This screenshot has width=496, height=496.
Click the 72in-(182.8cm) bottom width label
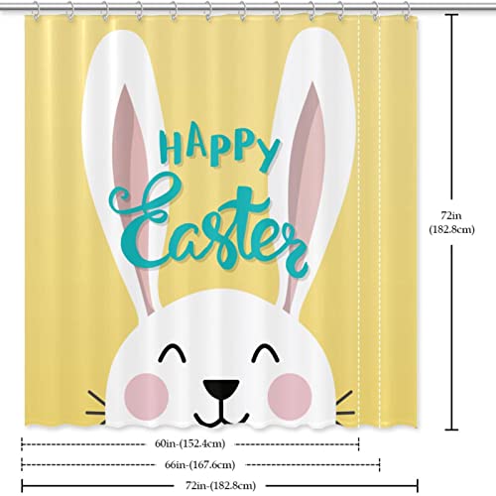pos(220,486)
